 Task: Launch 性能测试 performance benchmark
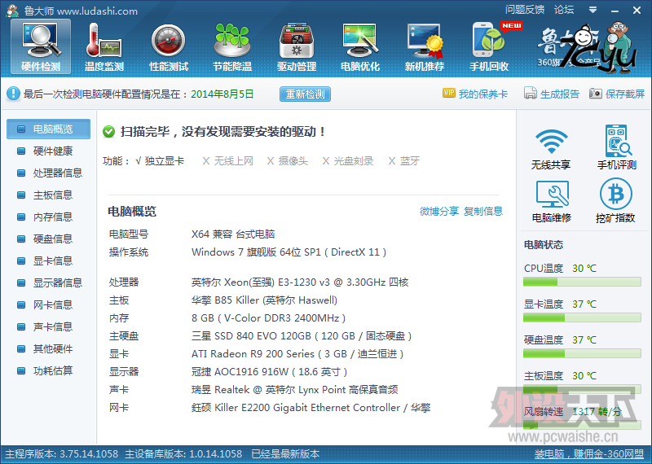pos(169,47)
